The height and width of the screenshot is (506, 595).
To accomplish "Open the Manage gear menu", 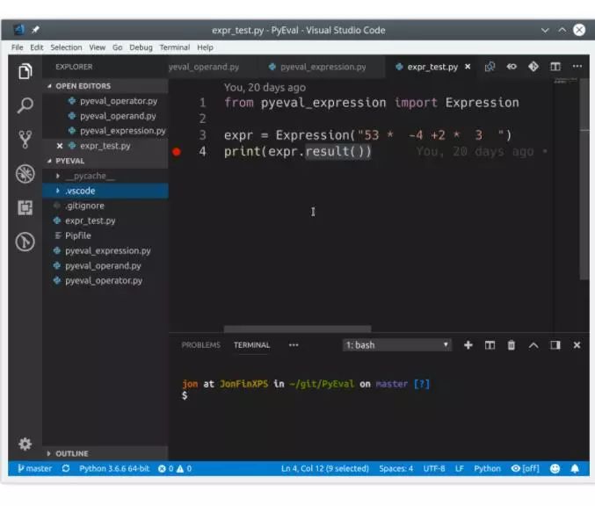I will pos(25,444).
